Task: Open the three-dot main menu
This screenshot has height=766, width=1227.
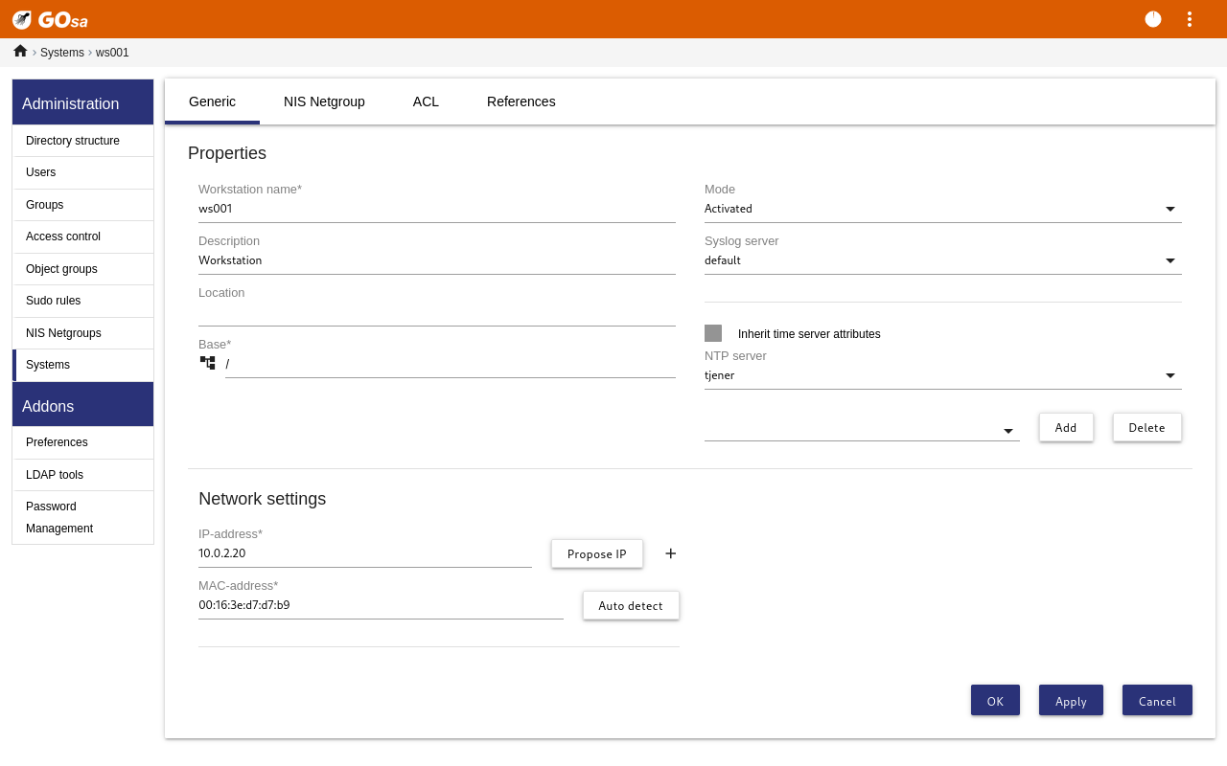Action: pyautogui.click(x=1190, y=19)
